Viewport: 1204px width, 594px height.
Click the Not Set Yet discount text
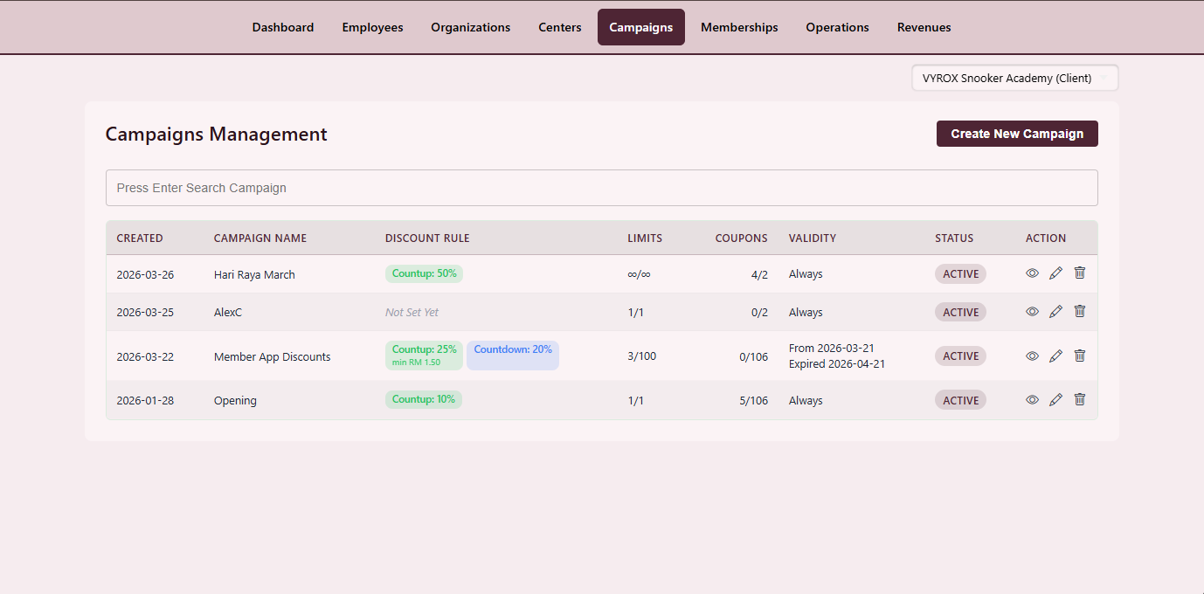coord(412,313)
